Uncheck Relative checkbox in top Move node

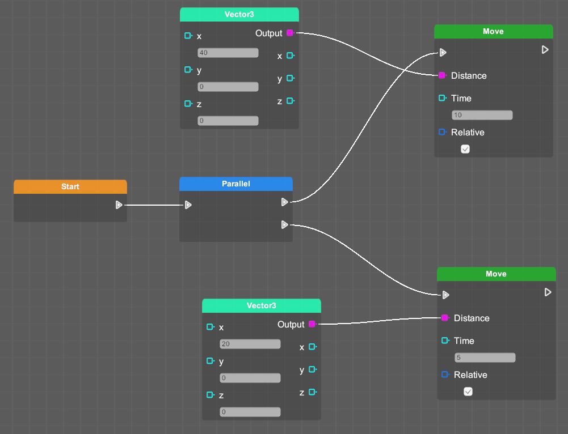pos(465,149)
